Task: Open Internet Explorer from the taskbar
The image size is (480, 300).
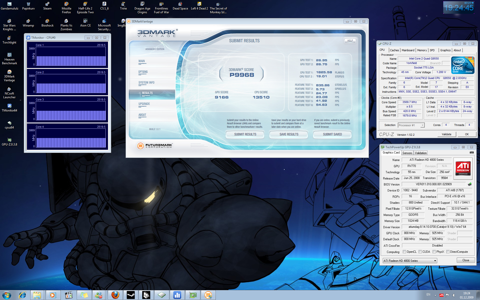Action: click(22, 295)
